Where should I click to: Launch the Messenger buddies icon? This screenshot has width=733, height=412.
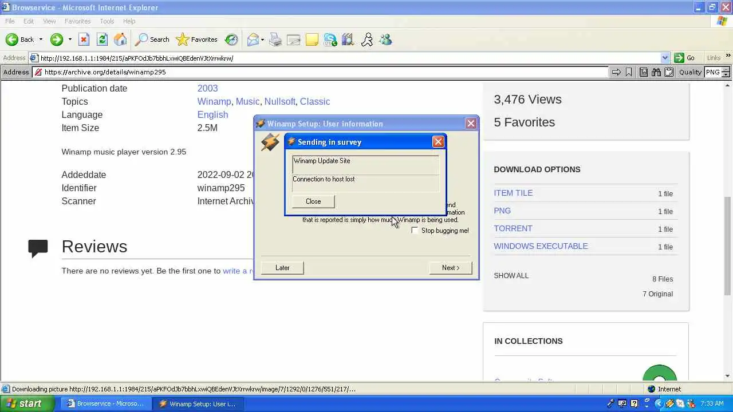pyautogui.click(x=385, y=39)
